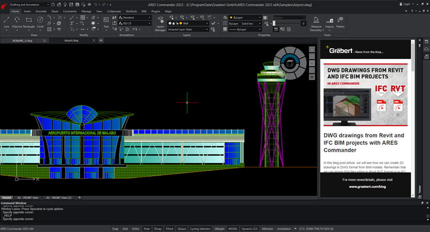Switch to the XtraTools ribbon tab

(131, 11)
